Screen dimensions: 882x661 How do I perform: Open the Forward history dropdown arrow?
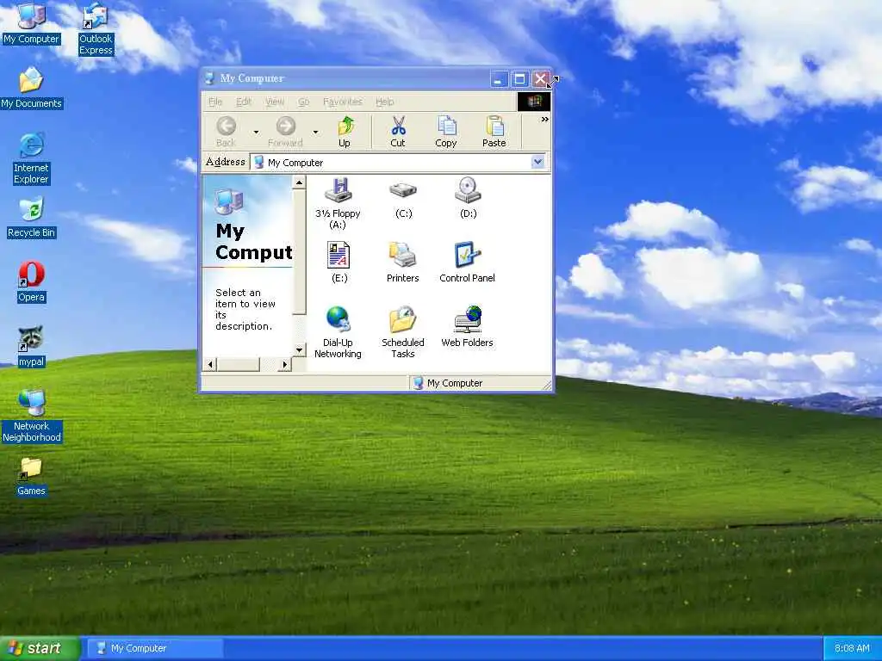click(x=315, y=132)
